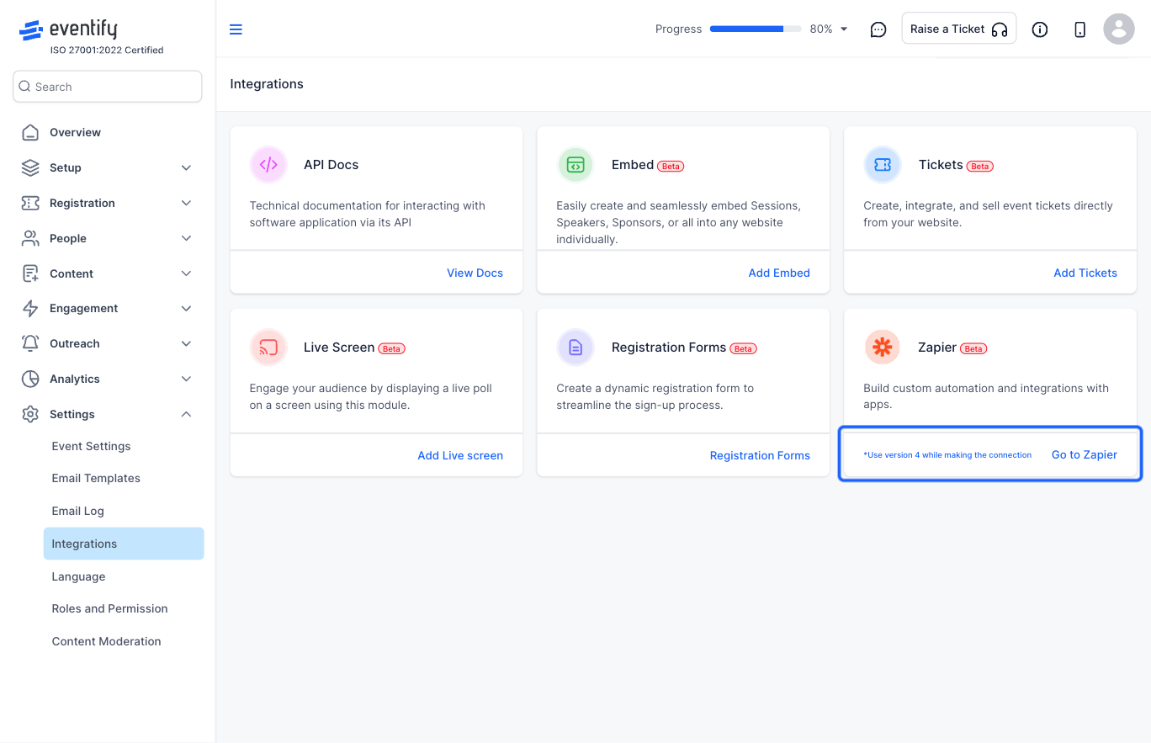Screen dimensions: 1151x743
Task: Click the Setup layers icon
Action: (x=30, y=167)
